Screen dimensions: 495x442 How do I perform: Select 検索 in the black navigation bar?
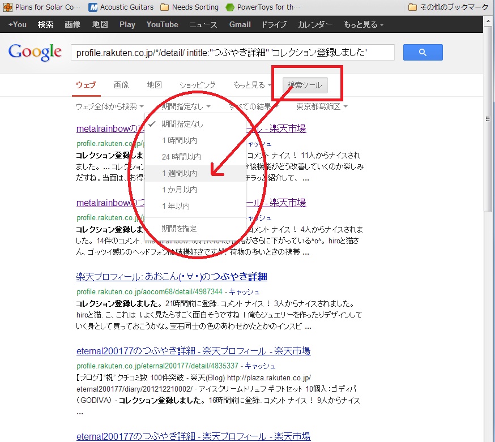pyautogui.click(x=45, y=24)
